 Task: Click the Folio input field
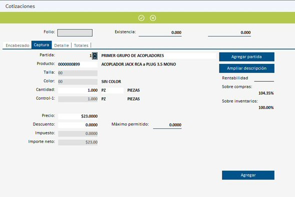pos(75,32)
